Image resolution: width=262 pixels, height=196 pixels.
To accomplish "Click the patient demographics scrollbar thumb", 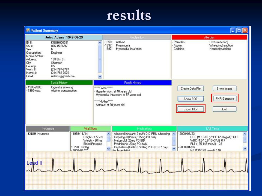I will pos(100,59).
